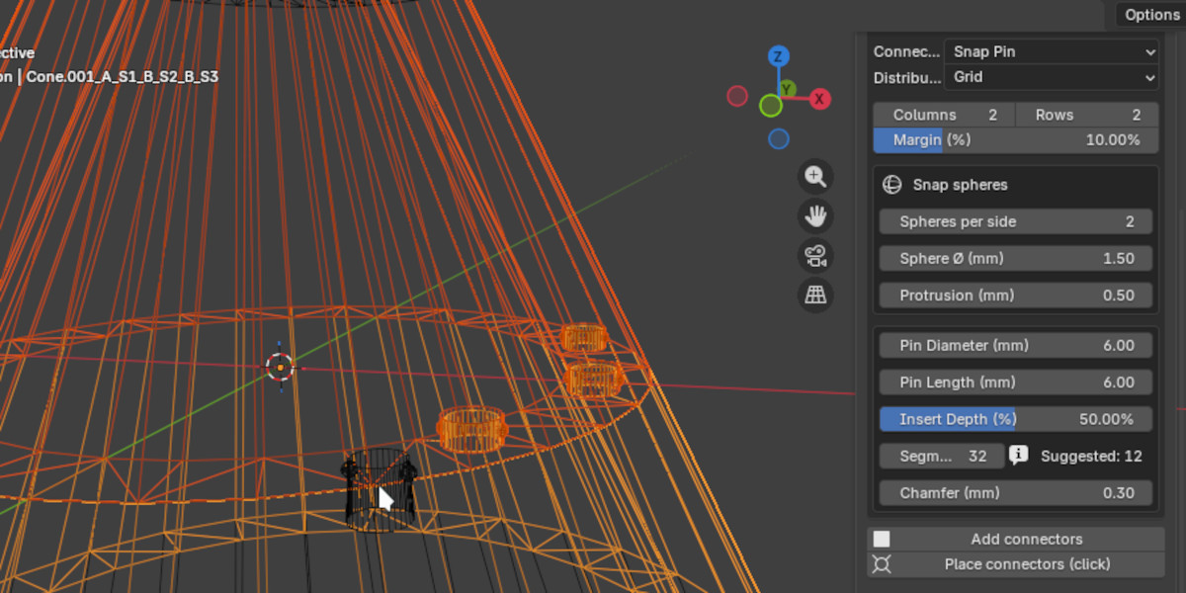Click the Cone.001_A_S1_B_S2_B_S3 object name text

(x=123, y=76)
